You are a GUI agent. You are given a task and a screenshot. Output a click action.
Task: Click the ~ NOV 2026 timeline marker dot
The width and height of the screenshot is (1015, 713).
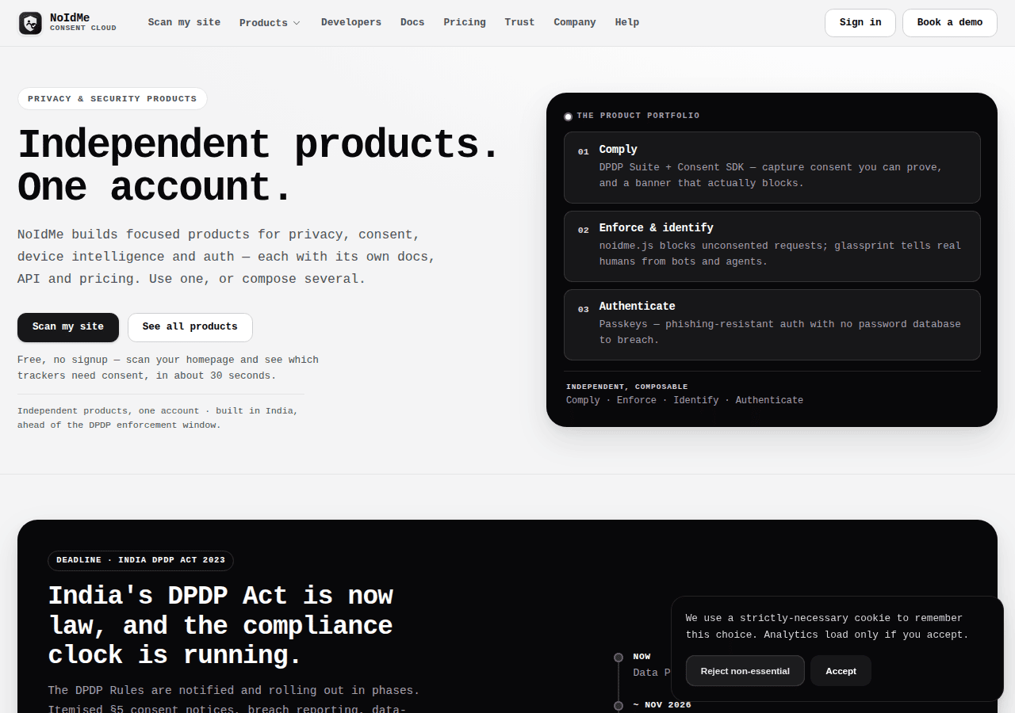point(619,705)
